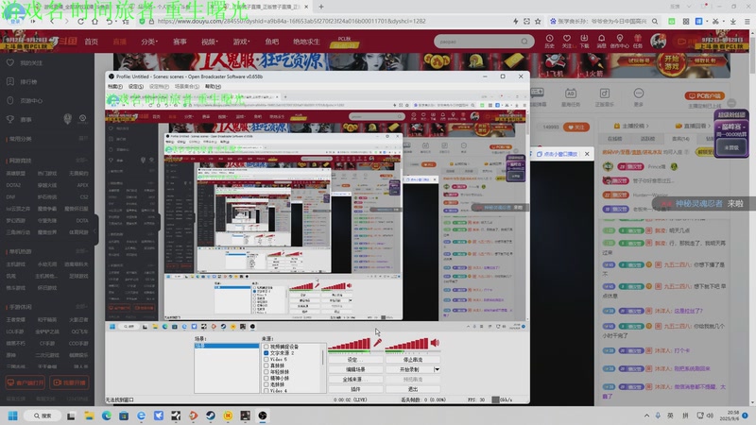The image size is (756, 425).
Task: Go to the browser home page icon
Action: click(x=95, y=21)
